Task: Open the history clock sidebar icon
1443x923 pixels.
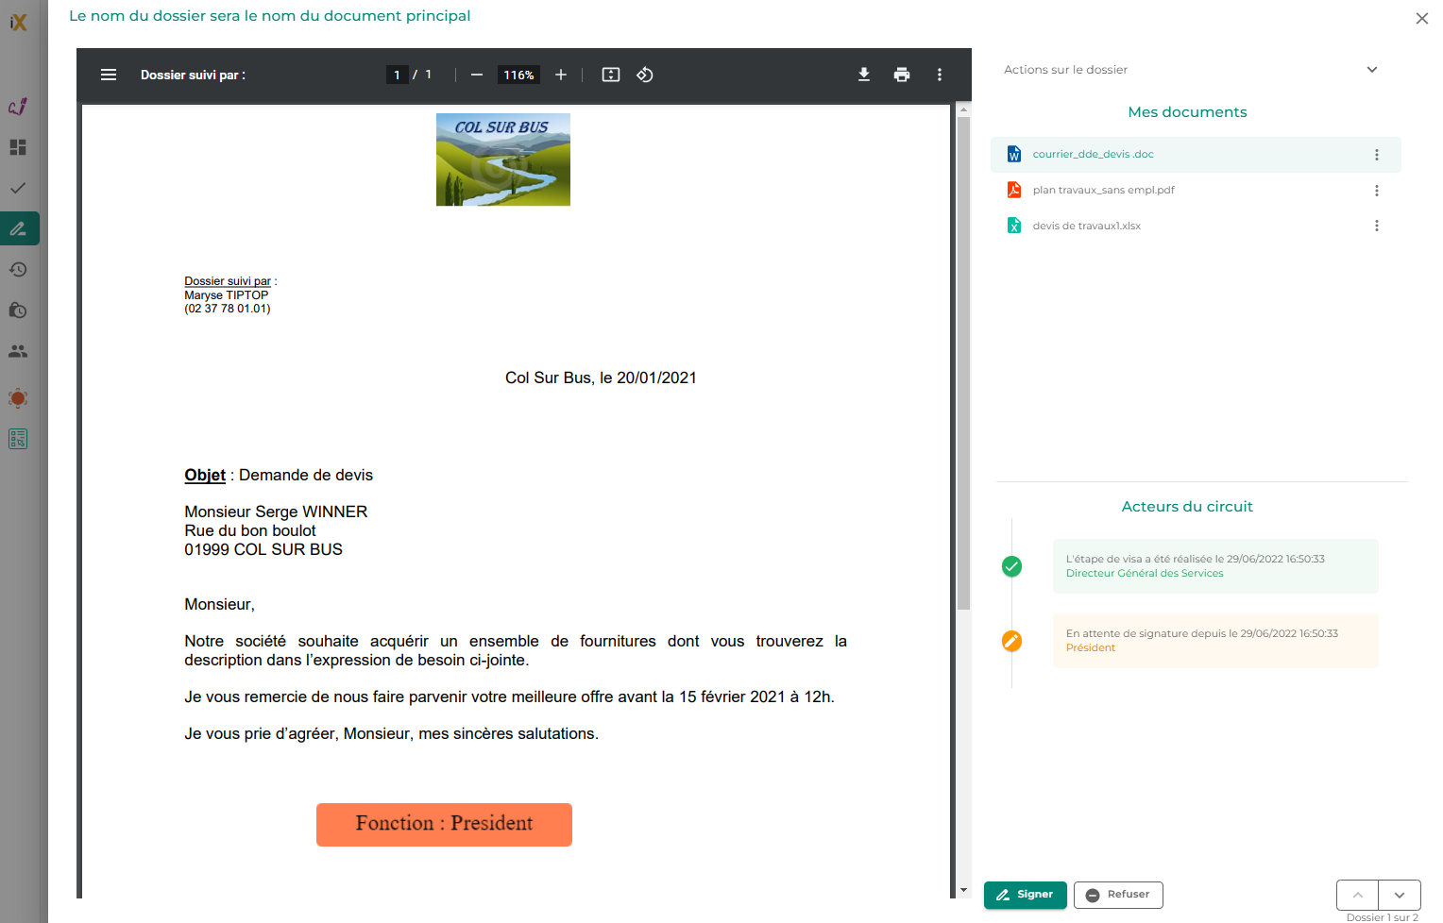Action: click(18, 270)
